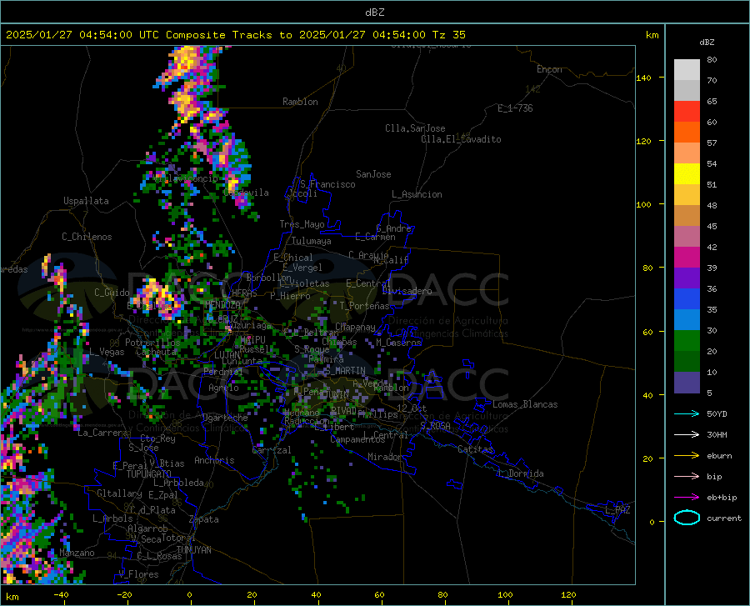
Task: Select the dark green 10-20 dBZ swatch
Action: pyautogui.click(x=687, y=362)
